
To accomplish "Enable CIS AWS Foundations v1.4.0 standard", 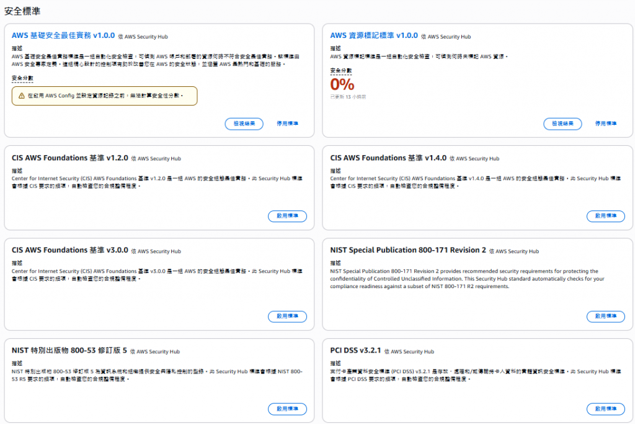I will pyautogui.click(x=606, y=216).
